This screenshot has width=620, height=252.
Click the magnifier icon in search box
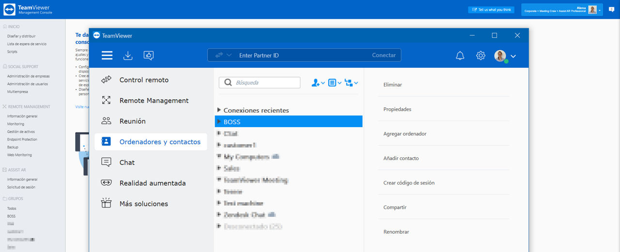click(x=228, y=83)
